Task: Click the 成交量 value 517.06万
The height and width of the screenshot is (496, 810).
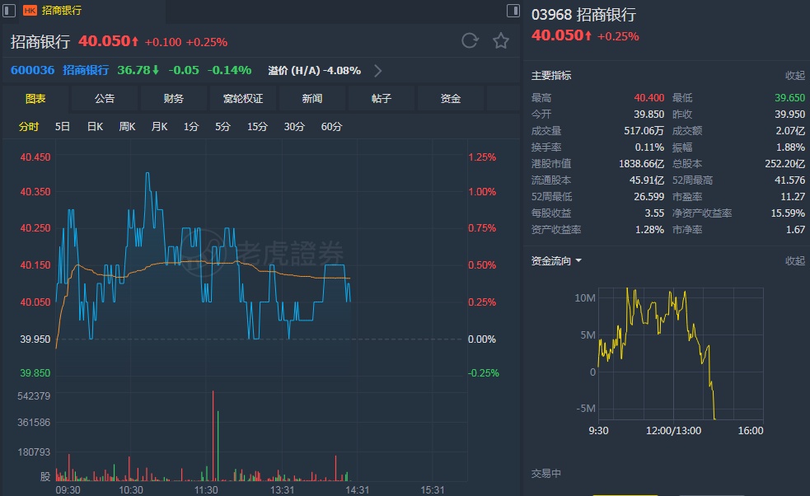Action: tap(644, 131)
